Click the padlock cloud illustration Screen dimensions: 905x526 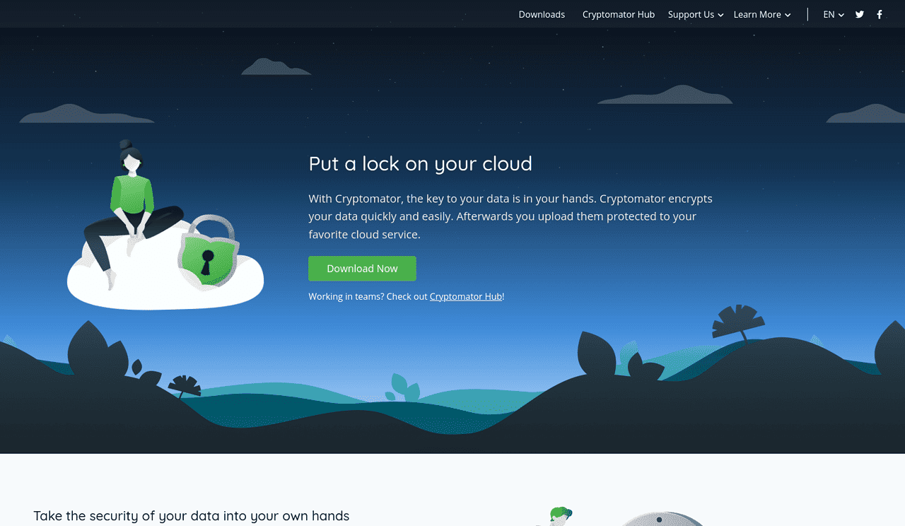[x=165, y=225]
